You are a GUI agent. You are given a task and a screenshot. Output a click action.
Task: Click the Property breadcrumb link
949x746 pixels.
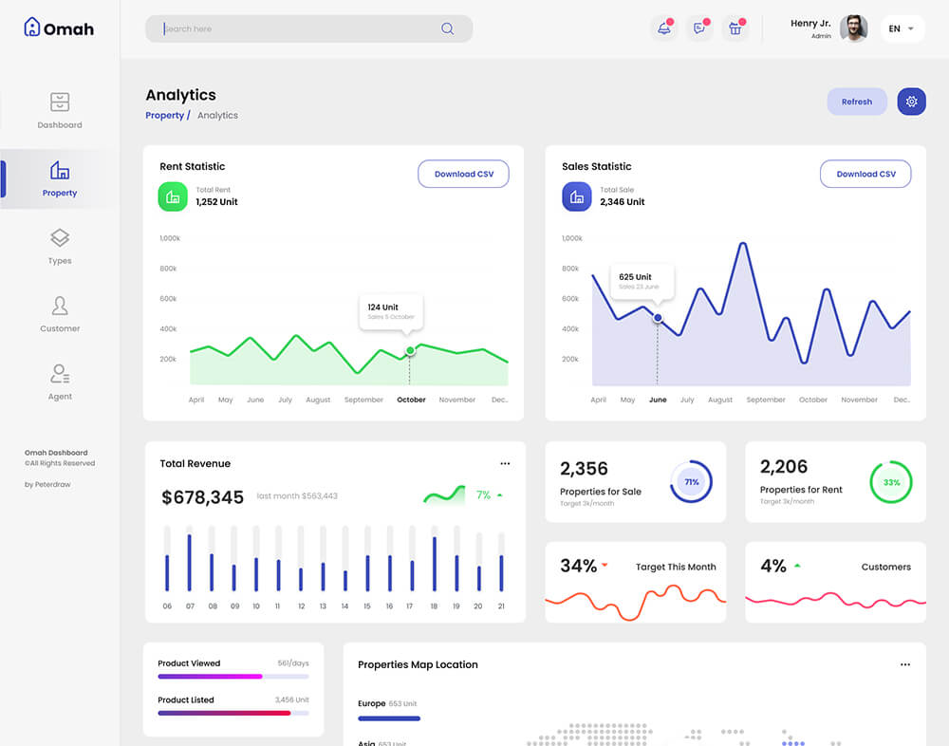164,115
